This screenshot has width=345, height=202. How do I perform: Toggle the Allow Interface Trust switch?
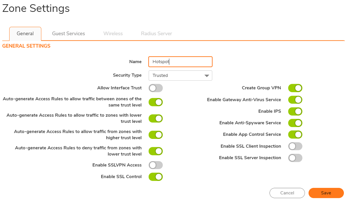(x=156, y=88)
